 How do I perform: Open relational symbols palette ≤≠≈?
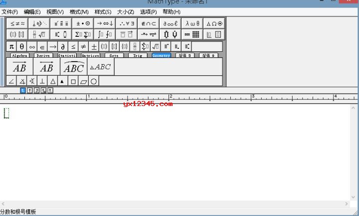[17, 23]
